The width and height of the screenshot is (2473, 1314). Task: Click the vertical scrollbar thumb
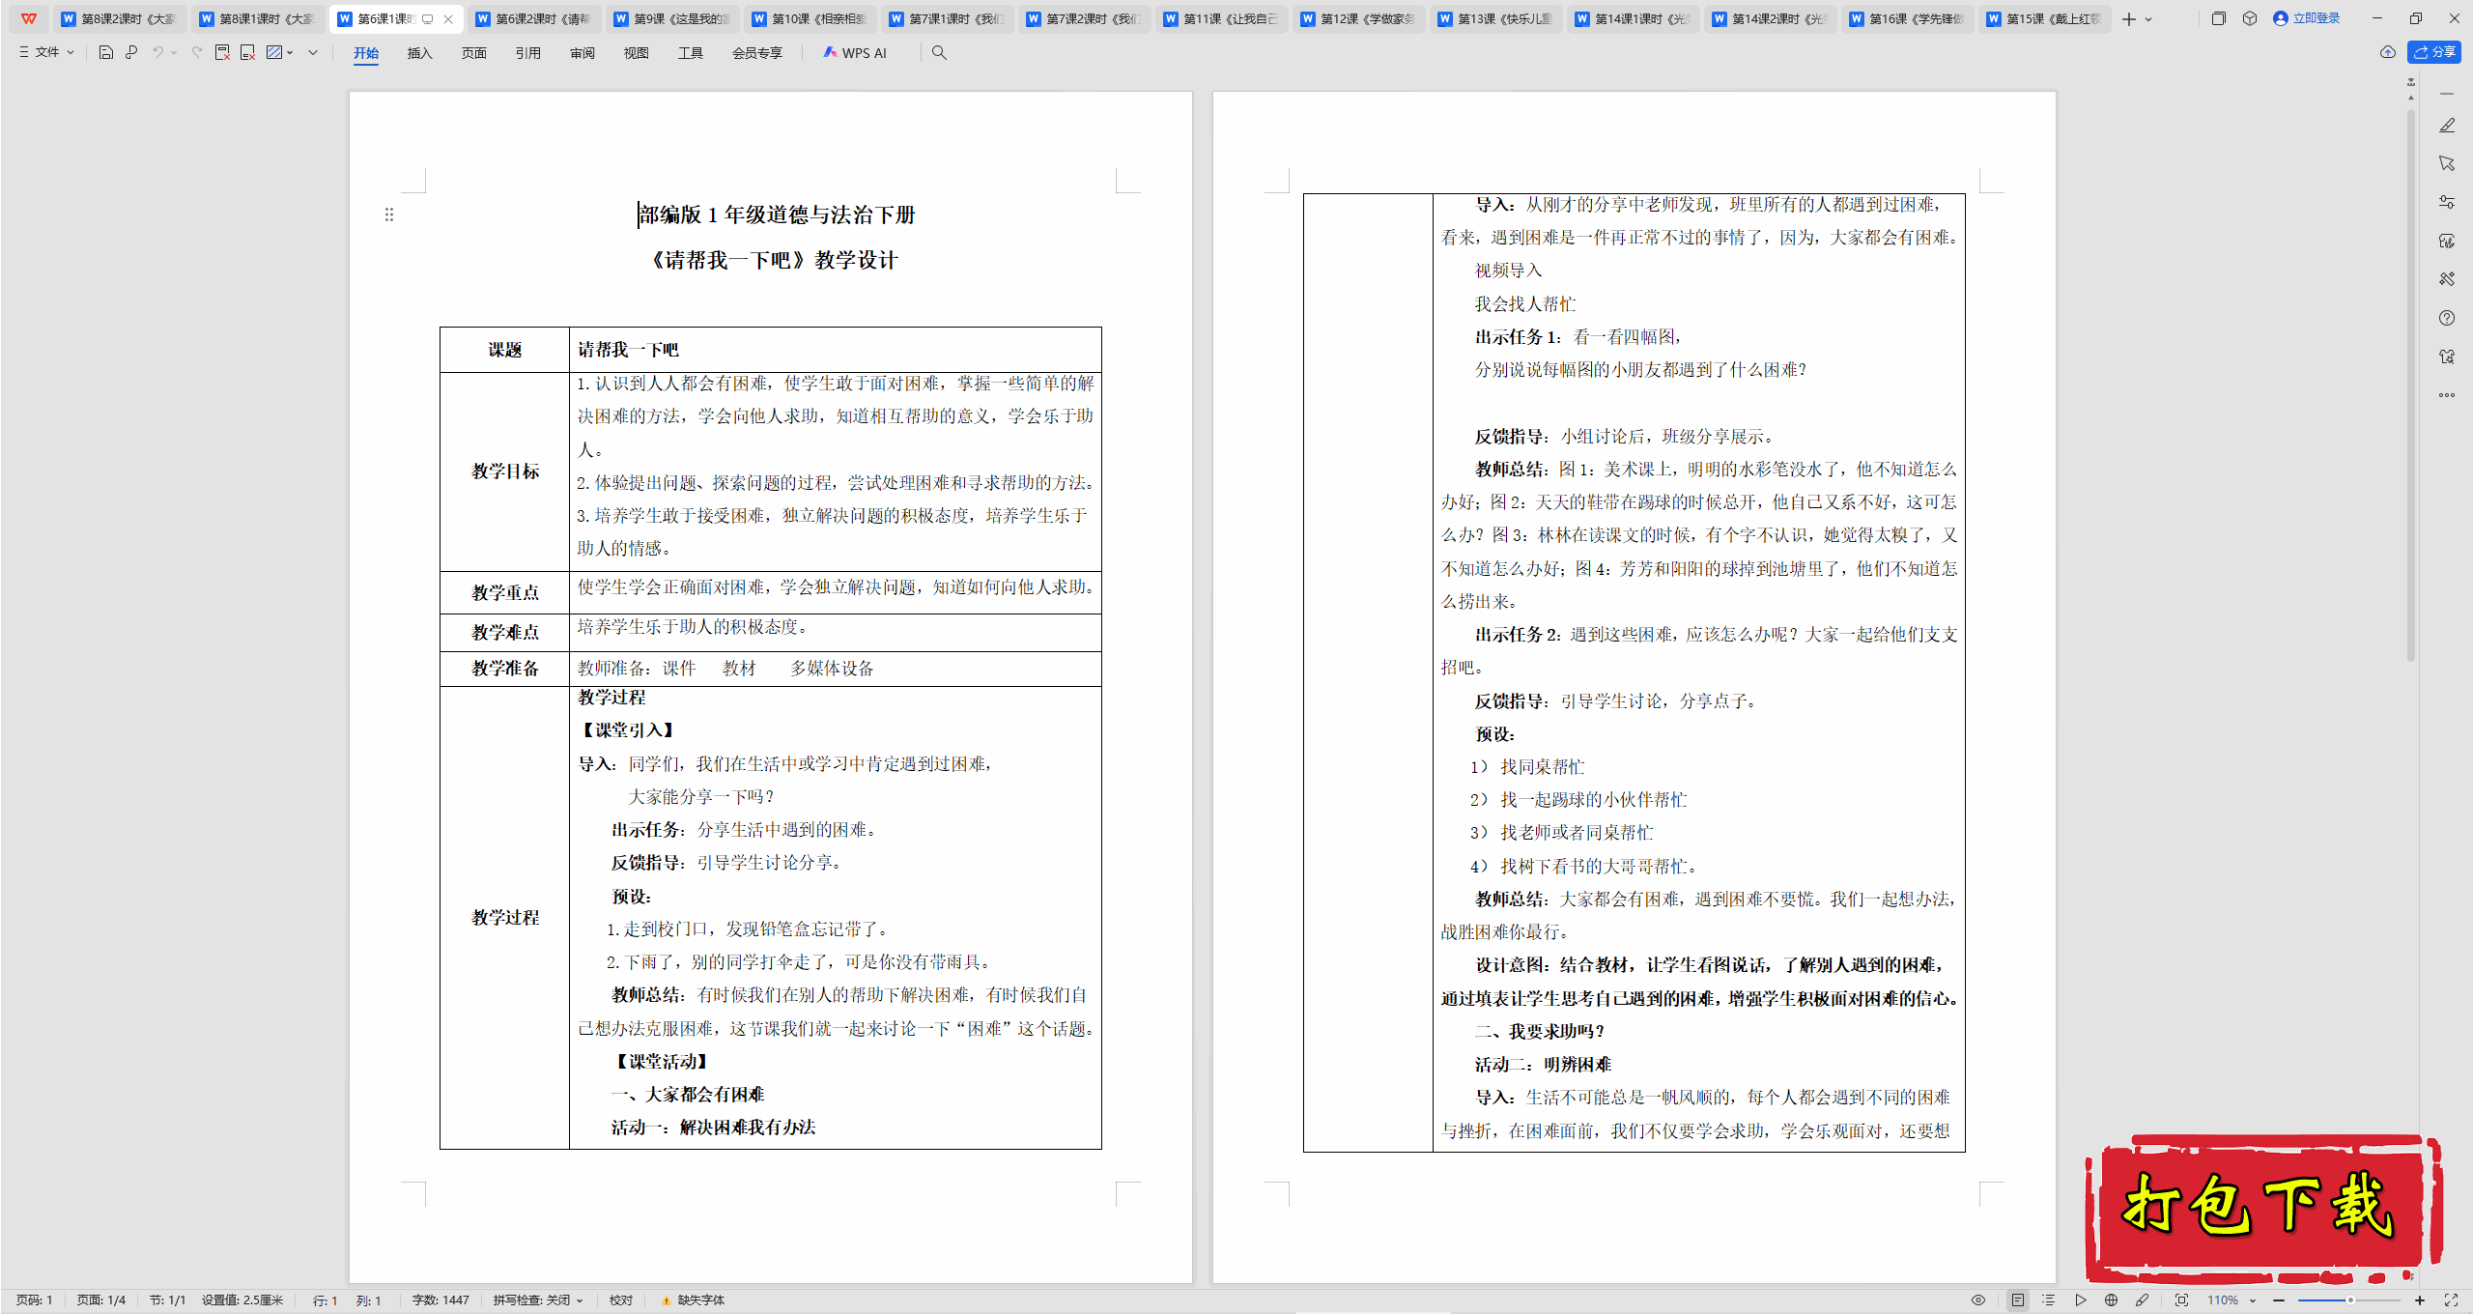click(x=2411, y=386)
